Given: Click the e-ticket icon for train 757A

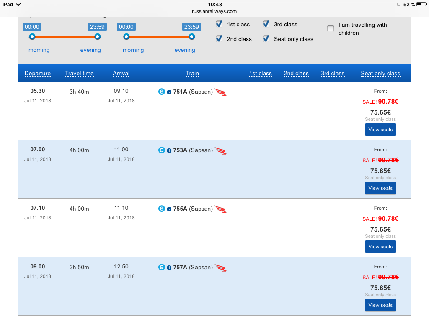Looking at the screenshot, I should (162, 267).
